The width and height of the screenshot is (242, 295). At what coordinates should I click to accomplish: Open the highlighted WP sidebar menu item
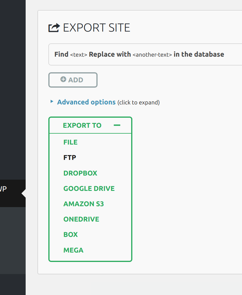9,190
